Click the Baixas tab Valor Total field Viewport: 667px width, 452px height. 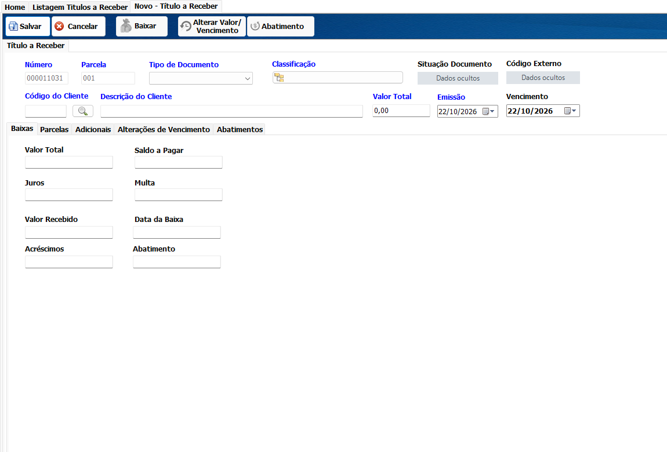(x=69, y=162)
